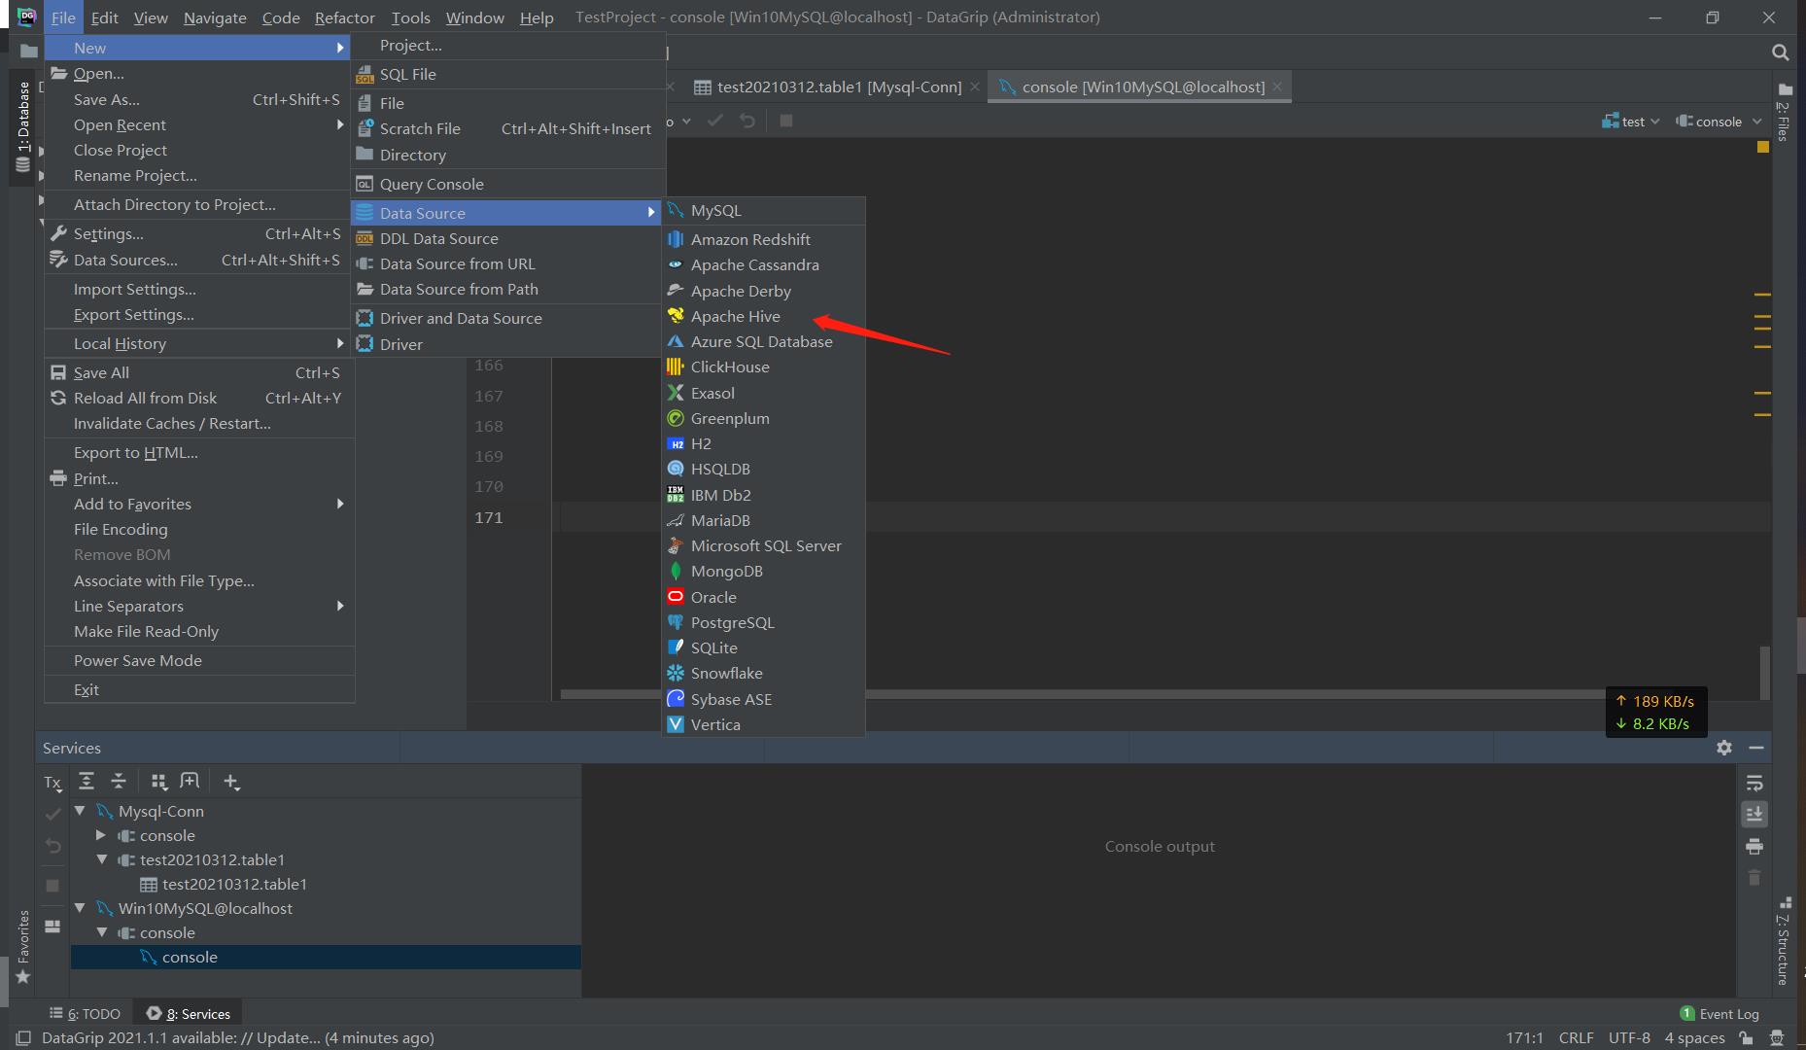Choose Driver and Data Source
The width and height of the screenshot is (1806, 1050).
point(507,318)
